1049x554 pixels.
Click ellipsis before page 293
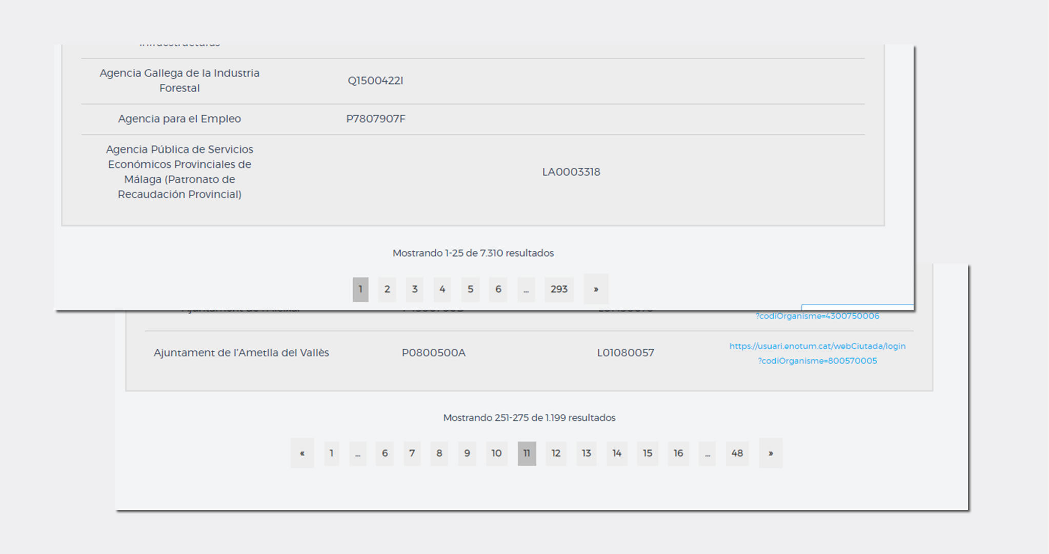click(x=526, y=289)
